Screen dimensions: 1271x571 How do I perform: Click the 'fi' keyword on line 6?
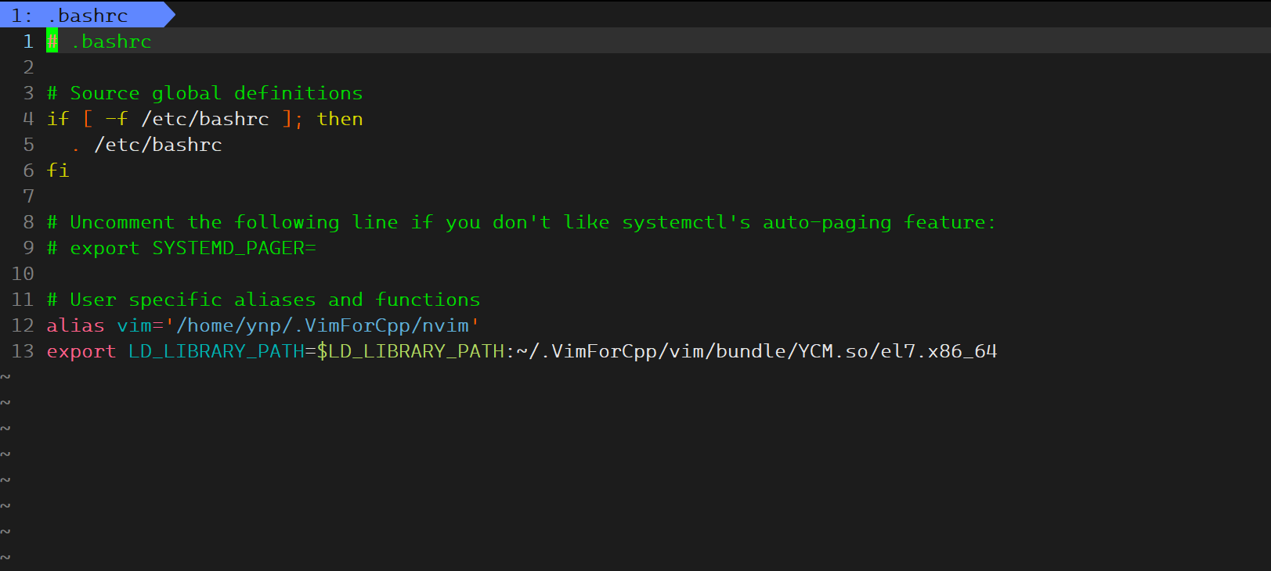[58, 171]
